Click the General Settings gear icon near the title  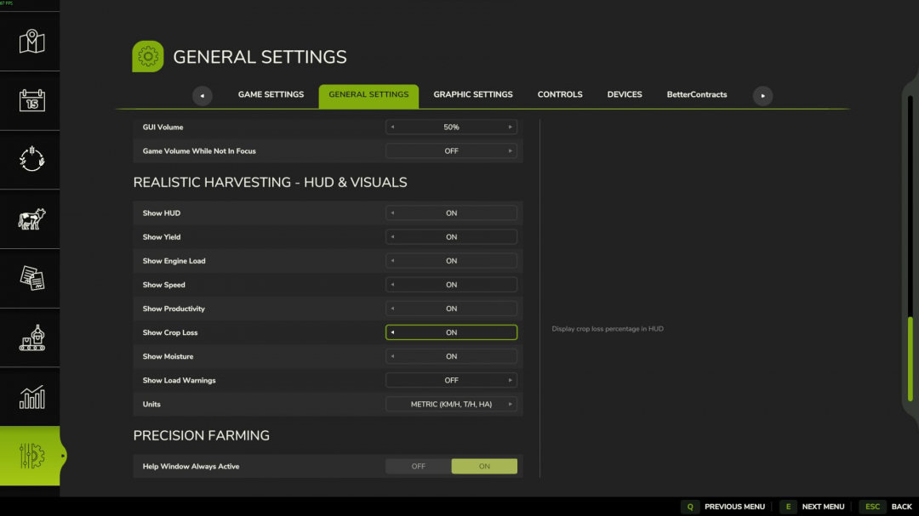tap(147, 56)
